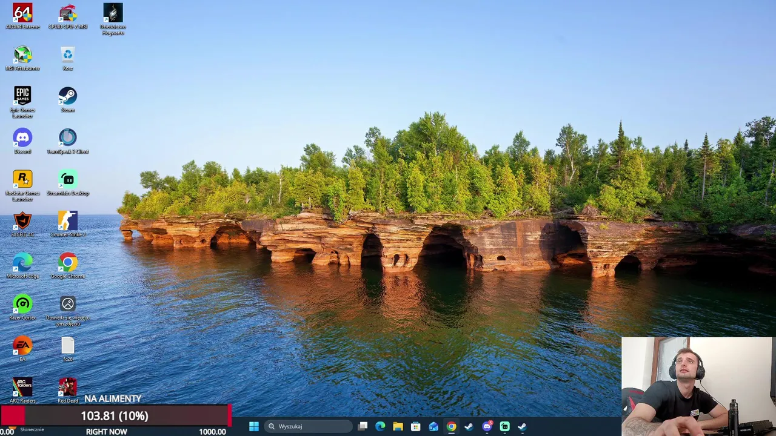Open Discord taskbar icon with notification badge
This screenshot has width=776, height=436.
click(487, 426)
